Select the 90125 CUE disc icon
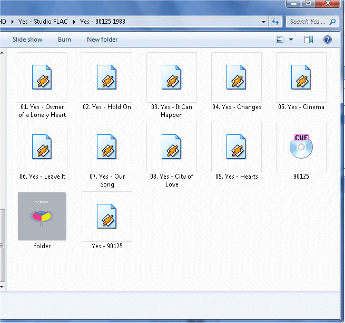 (x=301, y=146)
